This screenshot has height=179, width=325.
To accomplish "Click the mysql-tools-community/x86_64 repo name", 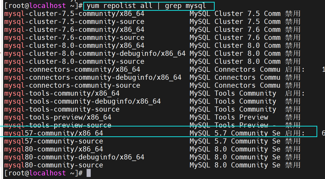I will [62, 93].
